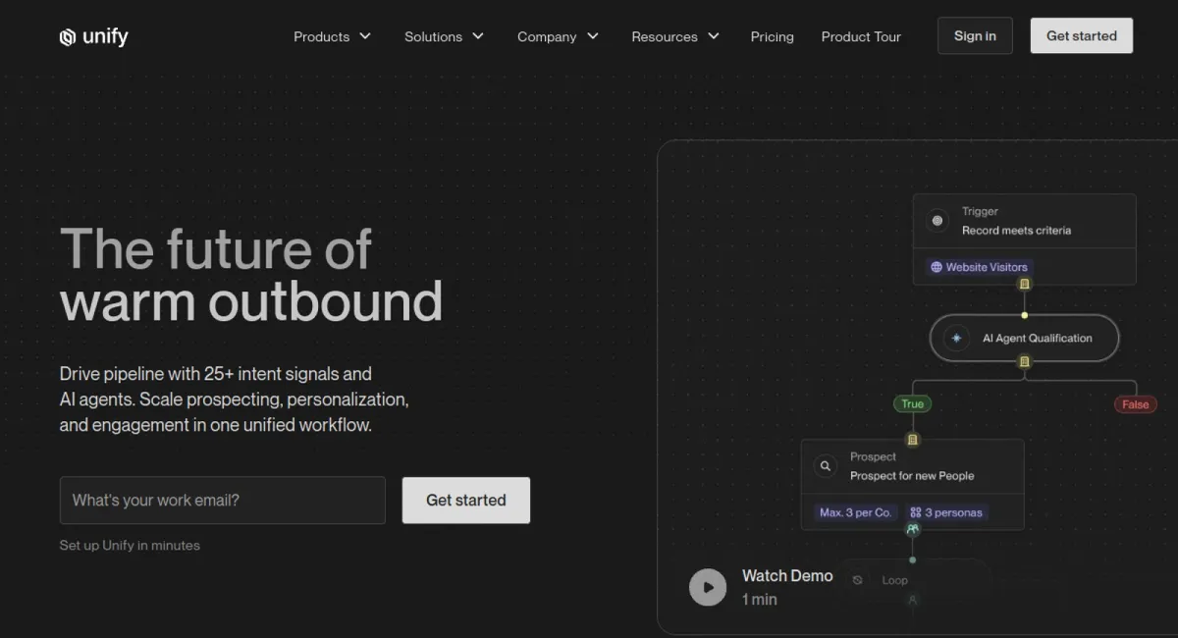Click the False branch label
1178x638 pixels.
[x=1135, y=404]
